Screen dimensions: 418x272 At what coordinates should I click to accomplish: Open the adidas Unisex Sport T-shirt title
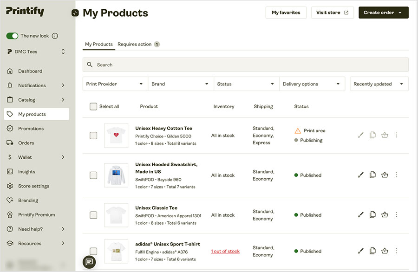click(x=167, y=244)
